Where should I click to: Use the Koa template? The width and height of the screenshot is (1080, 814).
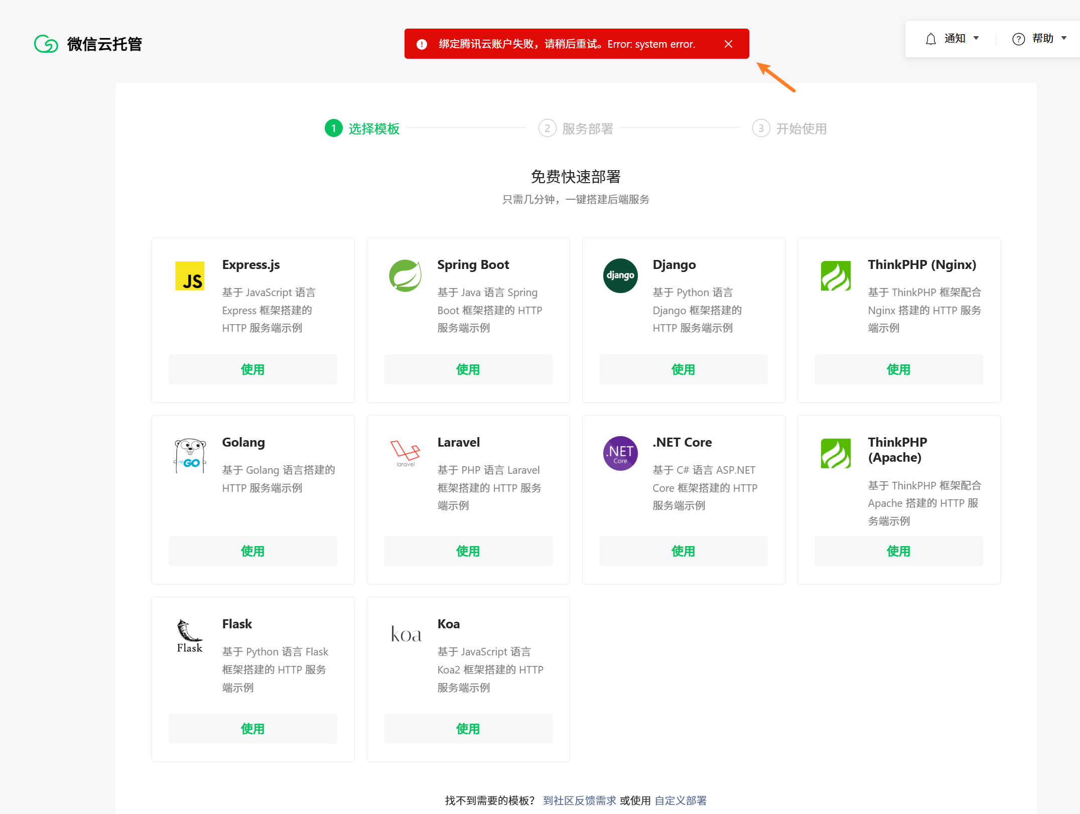[x=468, y=729]
